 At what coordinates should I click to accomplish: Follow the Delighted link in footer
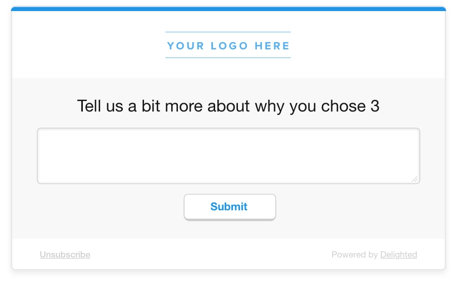[x=399, y=255]
